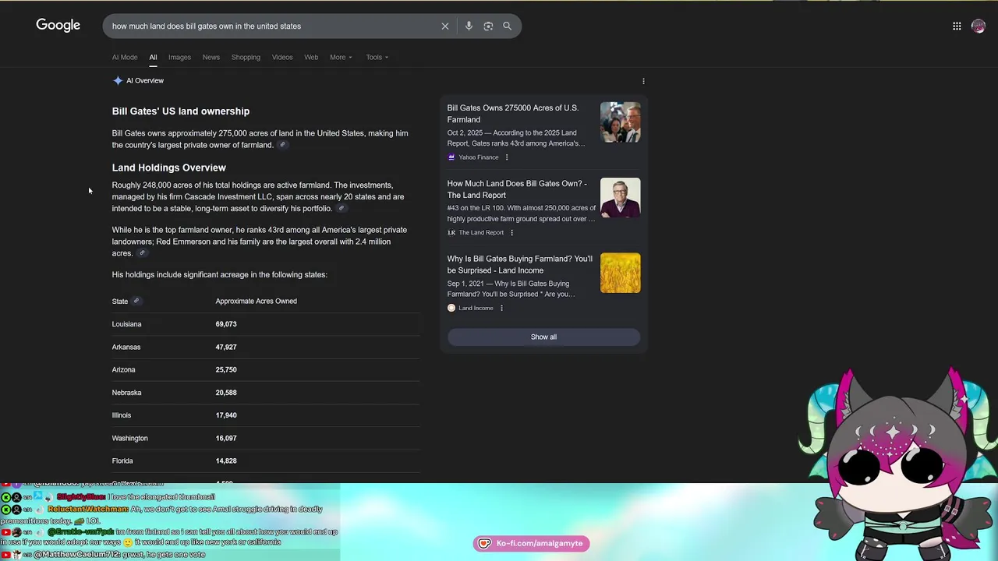Start voice search with microphone icon
998x561 pixels.
[469, 26]
